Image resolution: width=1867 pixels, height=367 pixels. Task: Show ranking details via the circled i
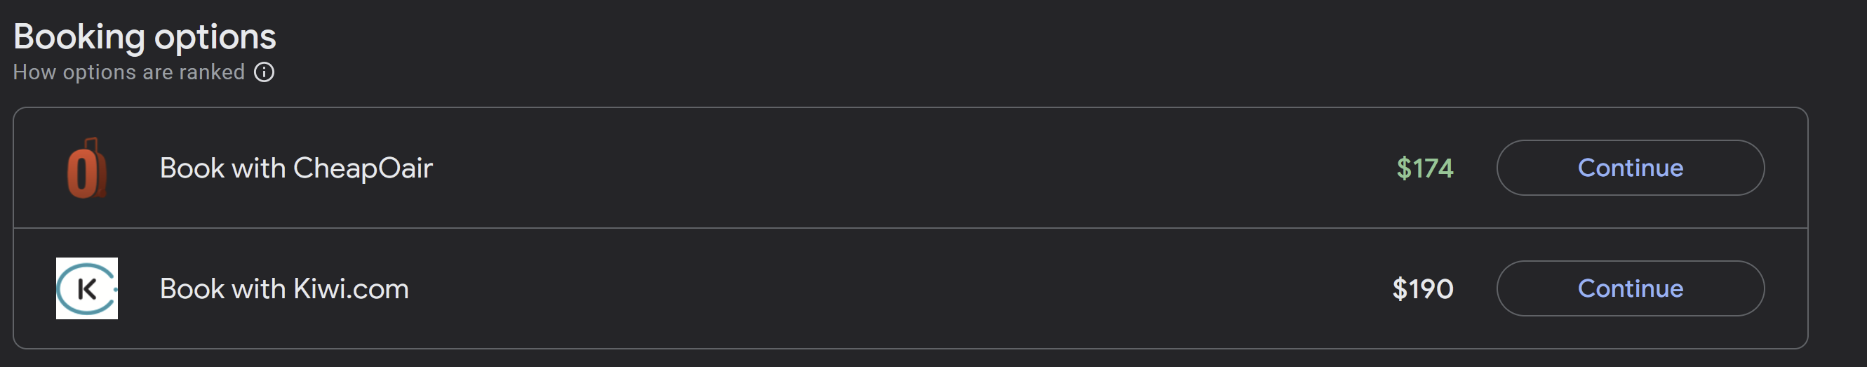(x=264, y=72)
